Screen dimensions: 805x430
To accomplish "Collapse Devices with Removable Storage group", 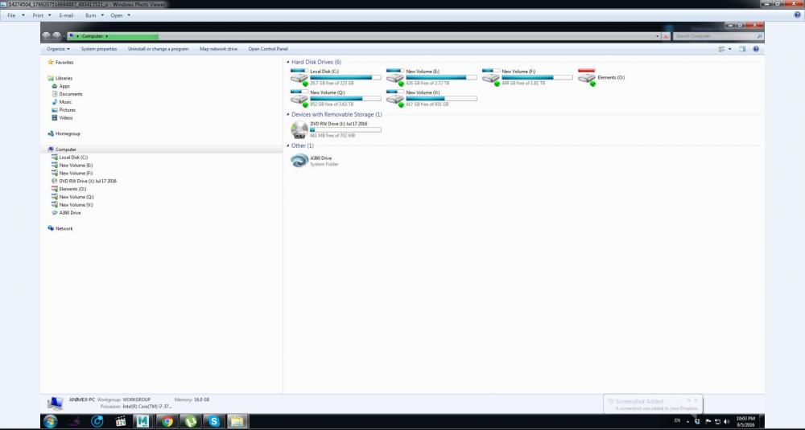I will click(x=288, y=115).
